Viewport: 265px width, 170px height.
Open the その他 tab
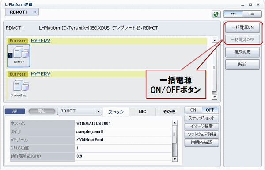click(x=169, y=112)
